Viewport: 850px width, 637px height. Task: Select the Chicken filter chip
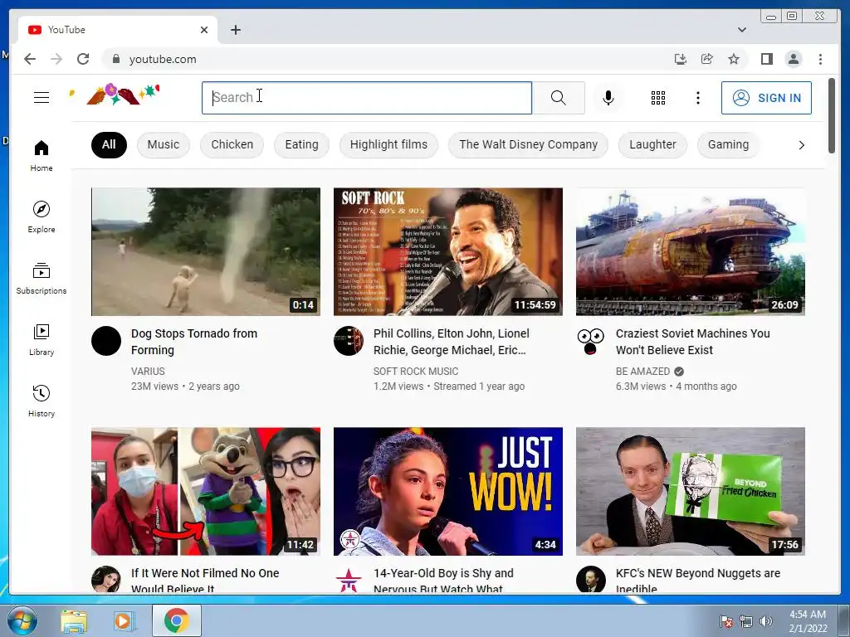pos(232,144)
